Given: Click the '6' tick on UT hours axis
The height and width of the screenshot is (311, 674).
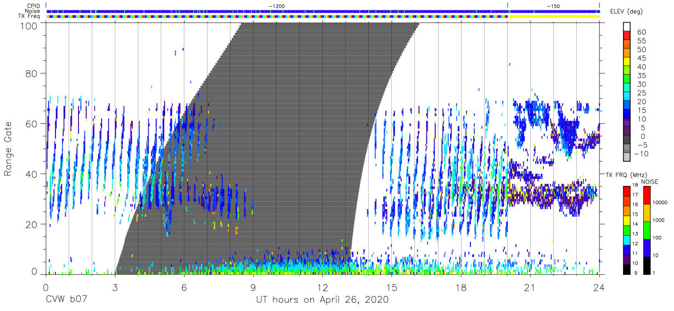Looking at the screenshot, I should click(x=184, y=288).
